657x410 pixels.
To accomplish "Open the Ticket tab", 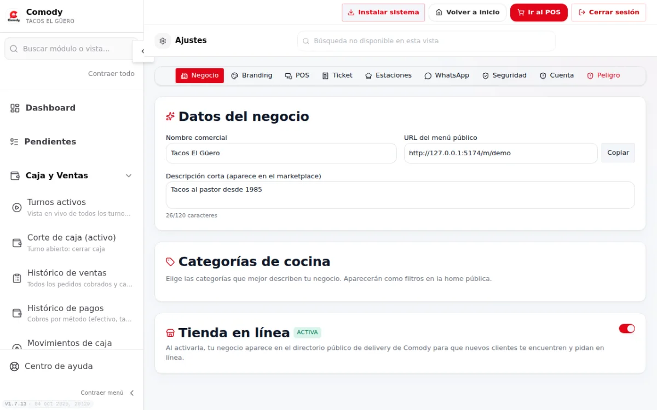I will pos(337,75).
